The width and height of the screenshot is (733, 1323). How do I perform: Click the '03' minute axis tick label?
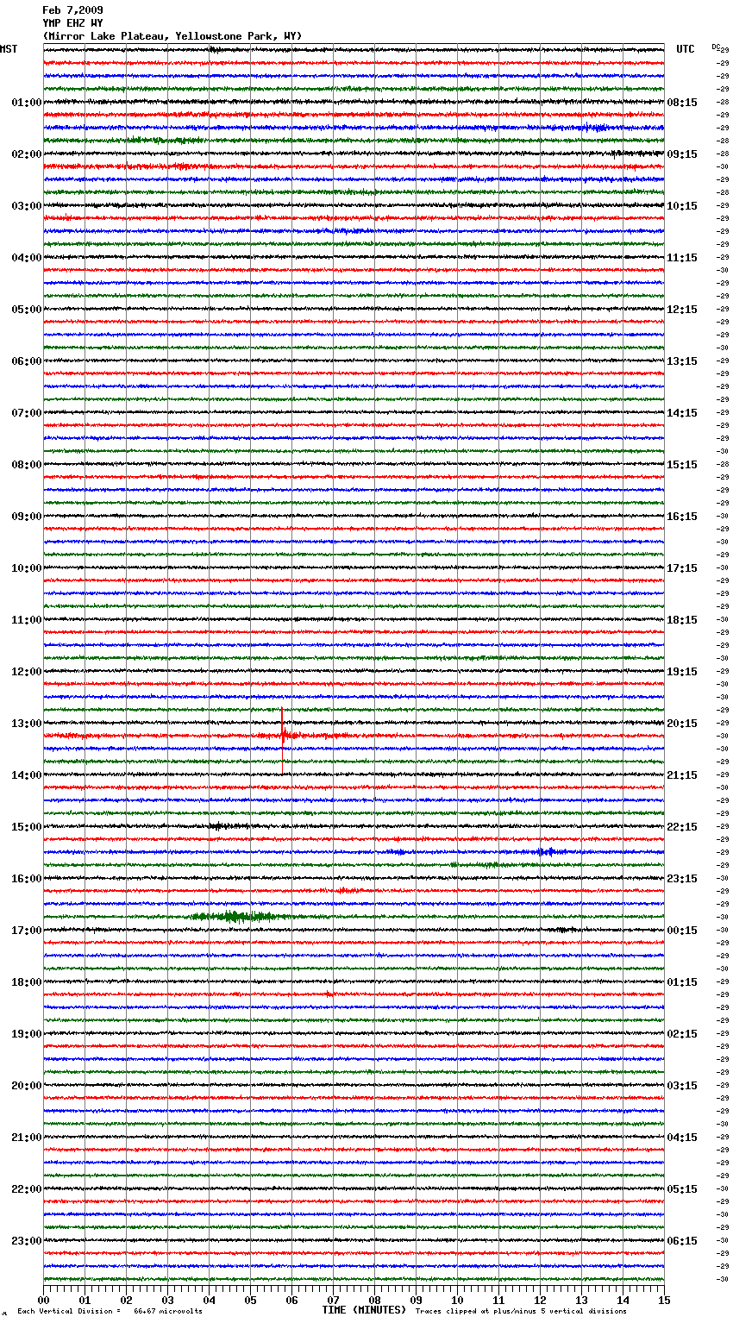[x=167, y=1300]
